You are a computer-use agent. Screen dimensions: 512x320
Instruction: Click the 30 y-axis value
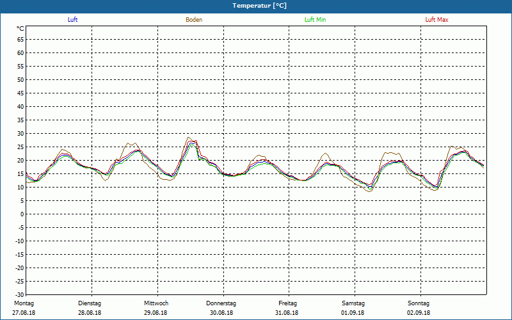(20, 134)
